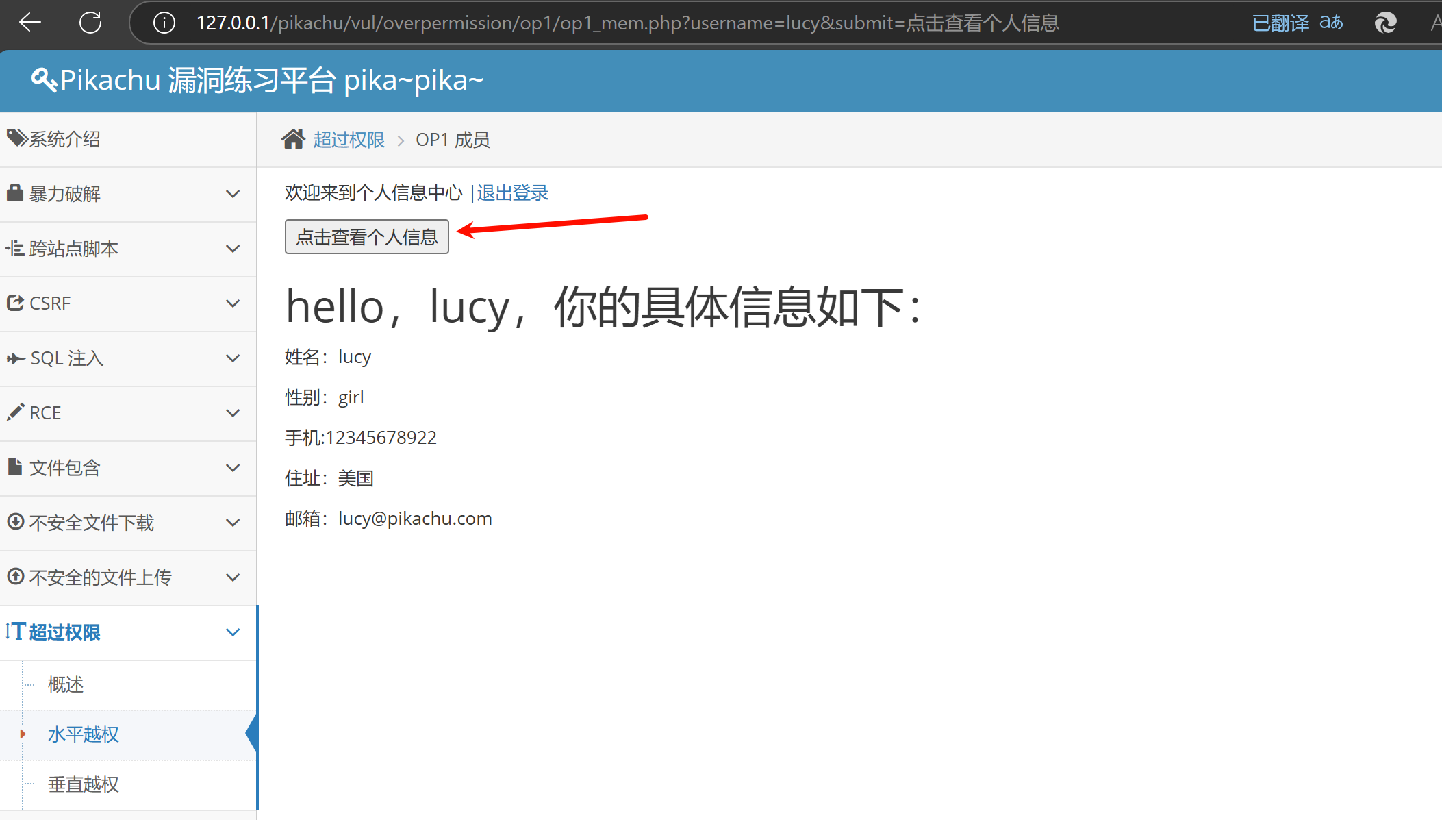Click the 欢迎来到个人信息中心 text

click(x=374, y=193)
